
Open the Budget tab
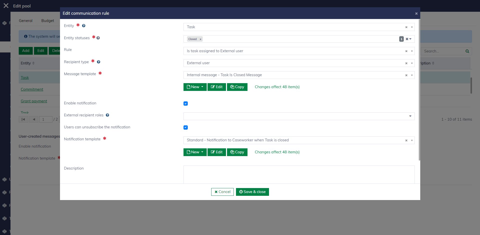47,21
